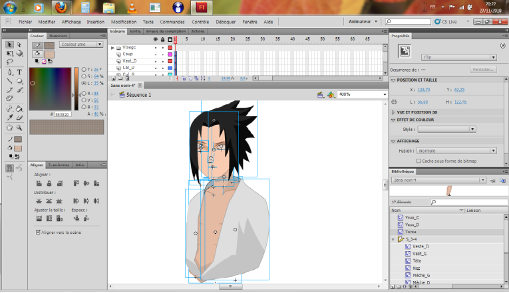Select the Pencil tool
This screenshot has width=509, height=293.
click(x=9, y=90)
